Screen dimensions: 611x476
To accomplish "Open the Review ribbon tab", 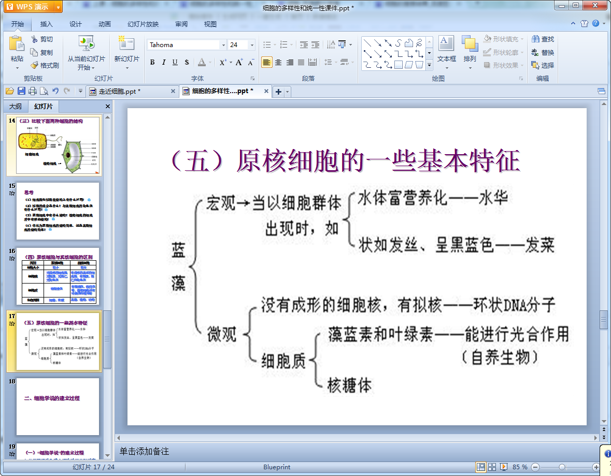I will pyautogui.click(x=181, y=24).
